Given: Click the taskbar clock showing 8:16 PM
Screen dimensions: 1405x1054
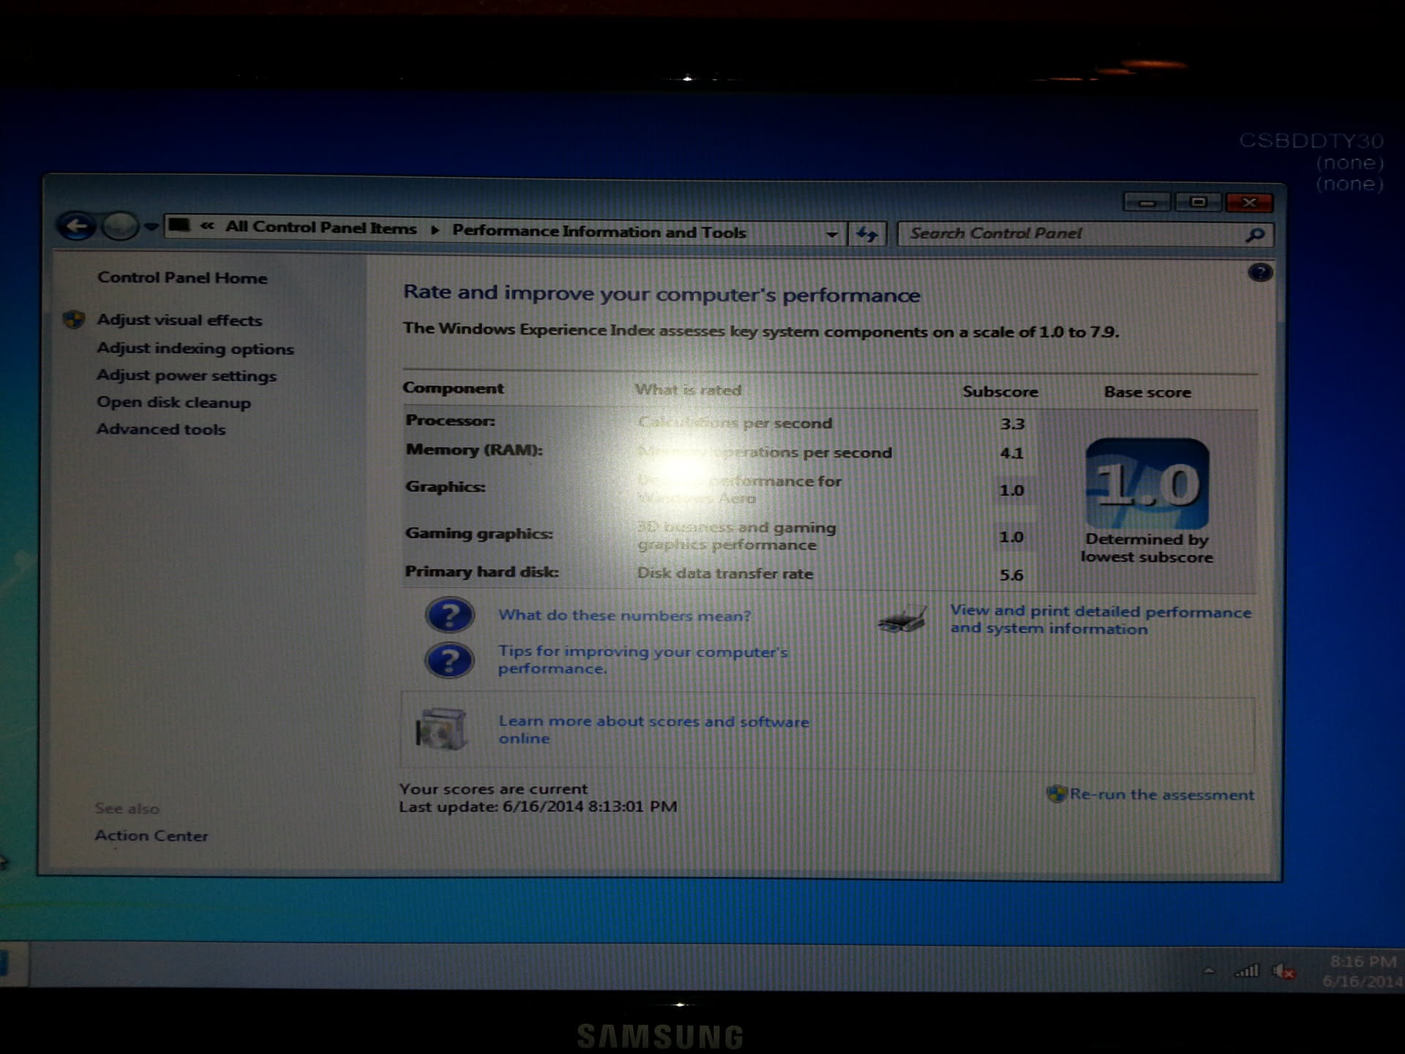Looking at the screenshot, I should [x=1362, y=971].
